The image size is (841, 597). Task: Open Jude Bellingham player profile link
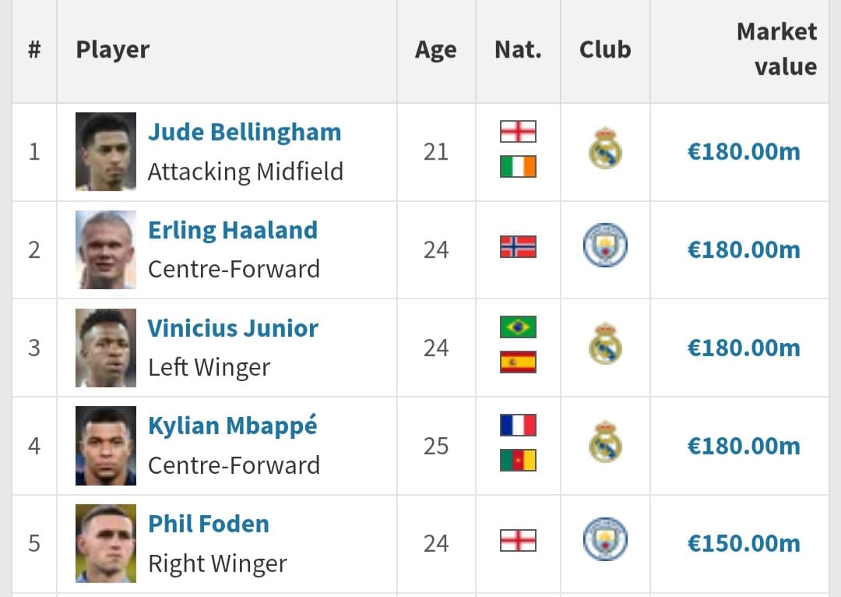[x=245, y=132]
